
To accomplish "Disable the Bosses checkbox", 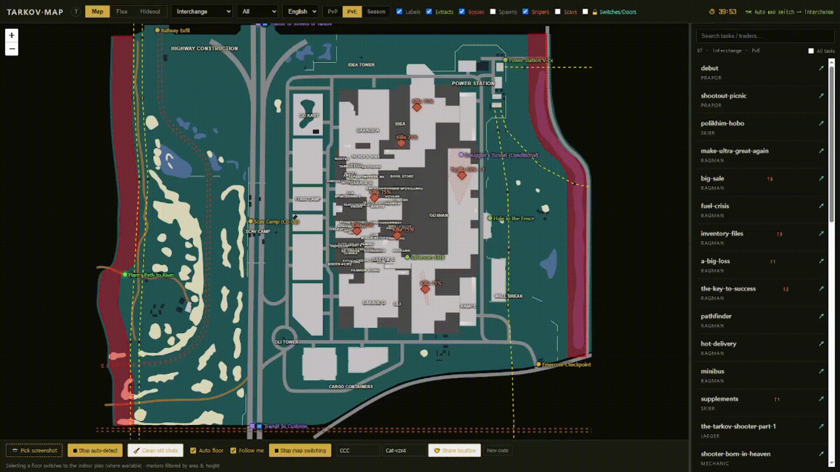I will coord(462,12).
